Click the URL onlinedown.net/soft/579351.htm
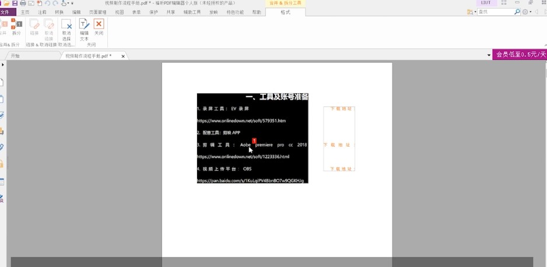This screenshot has width=547, height=267. (x=241, y=121)
